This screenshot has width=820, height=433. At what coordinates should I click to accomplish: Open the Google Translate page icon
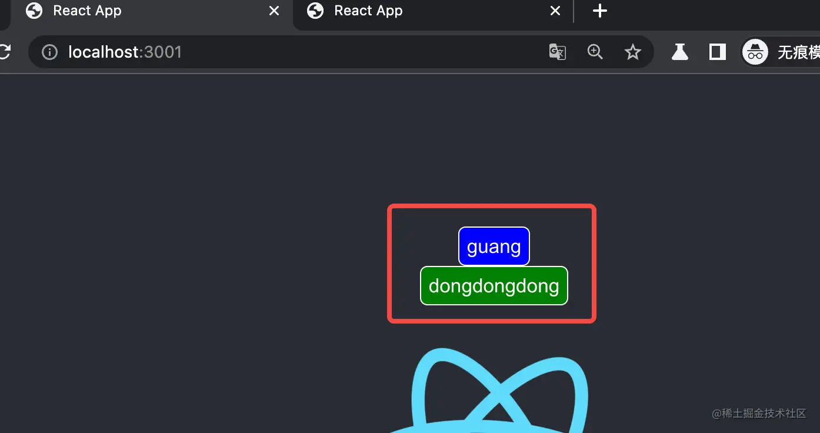(557, 52)
